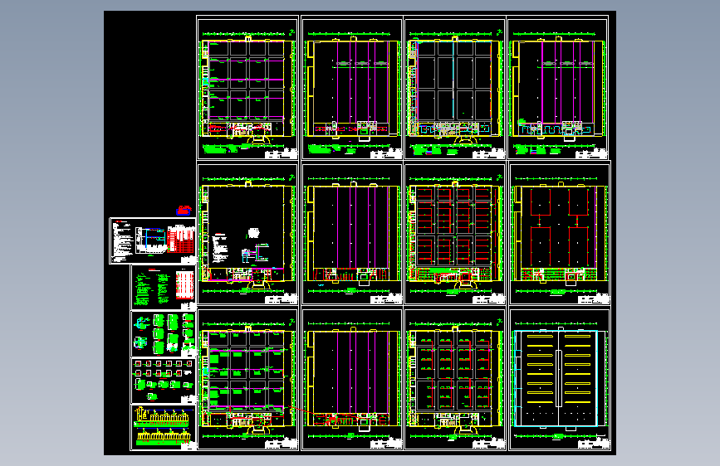Open the small sheet of green detail blocks
Screen dimensions: 720x466
[x=164, y=334]
